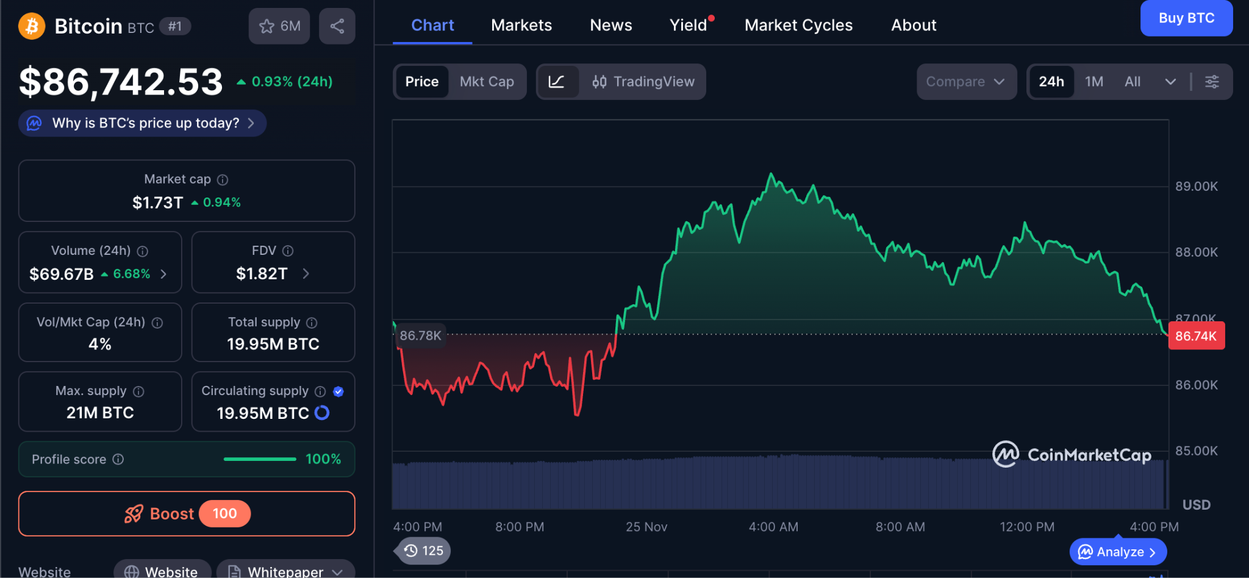
Task: Click the share icon button
Action: 337,26
